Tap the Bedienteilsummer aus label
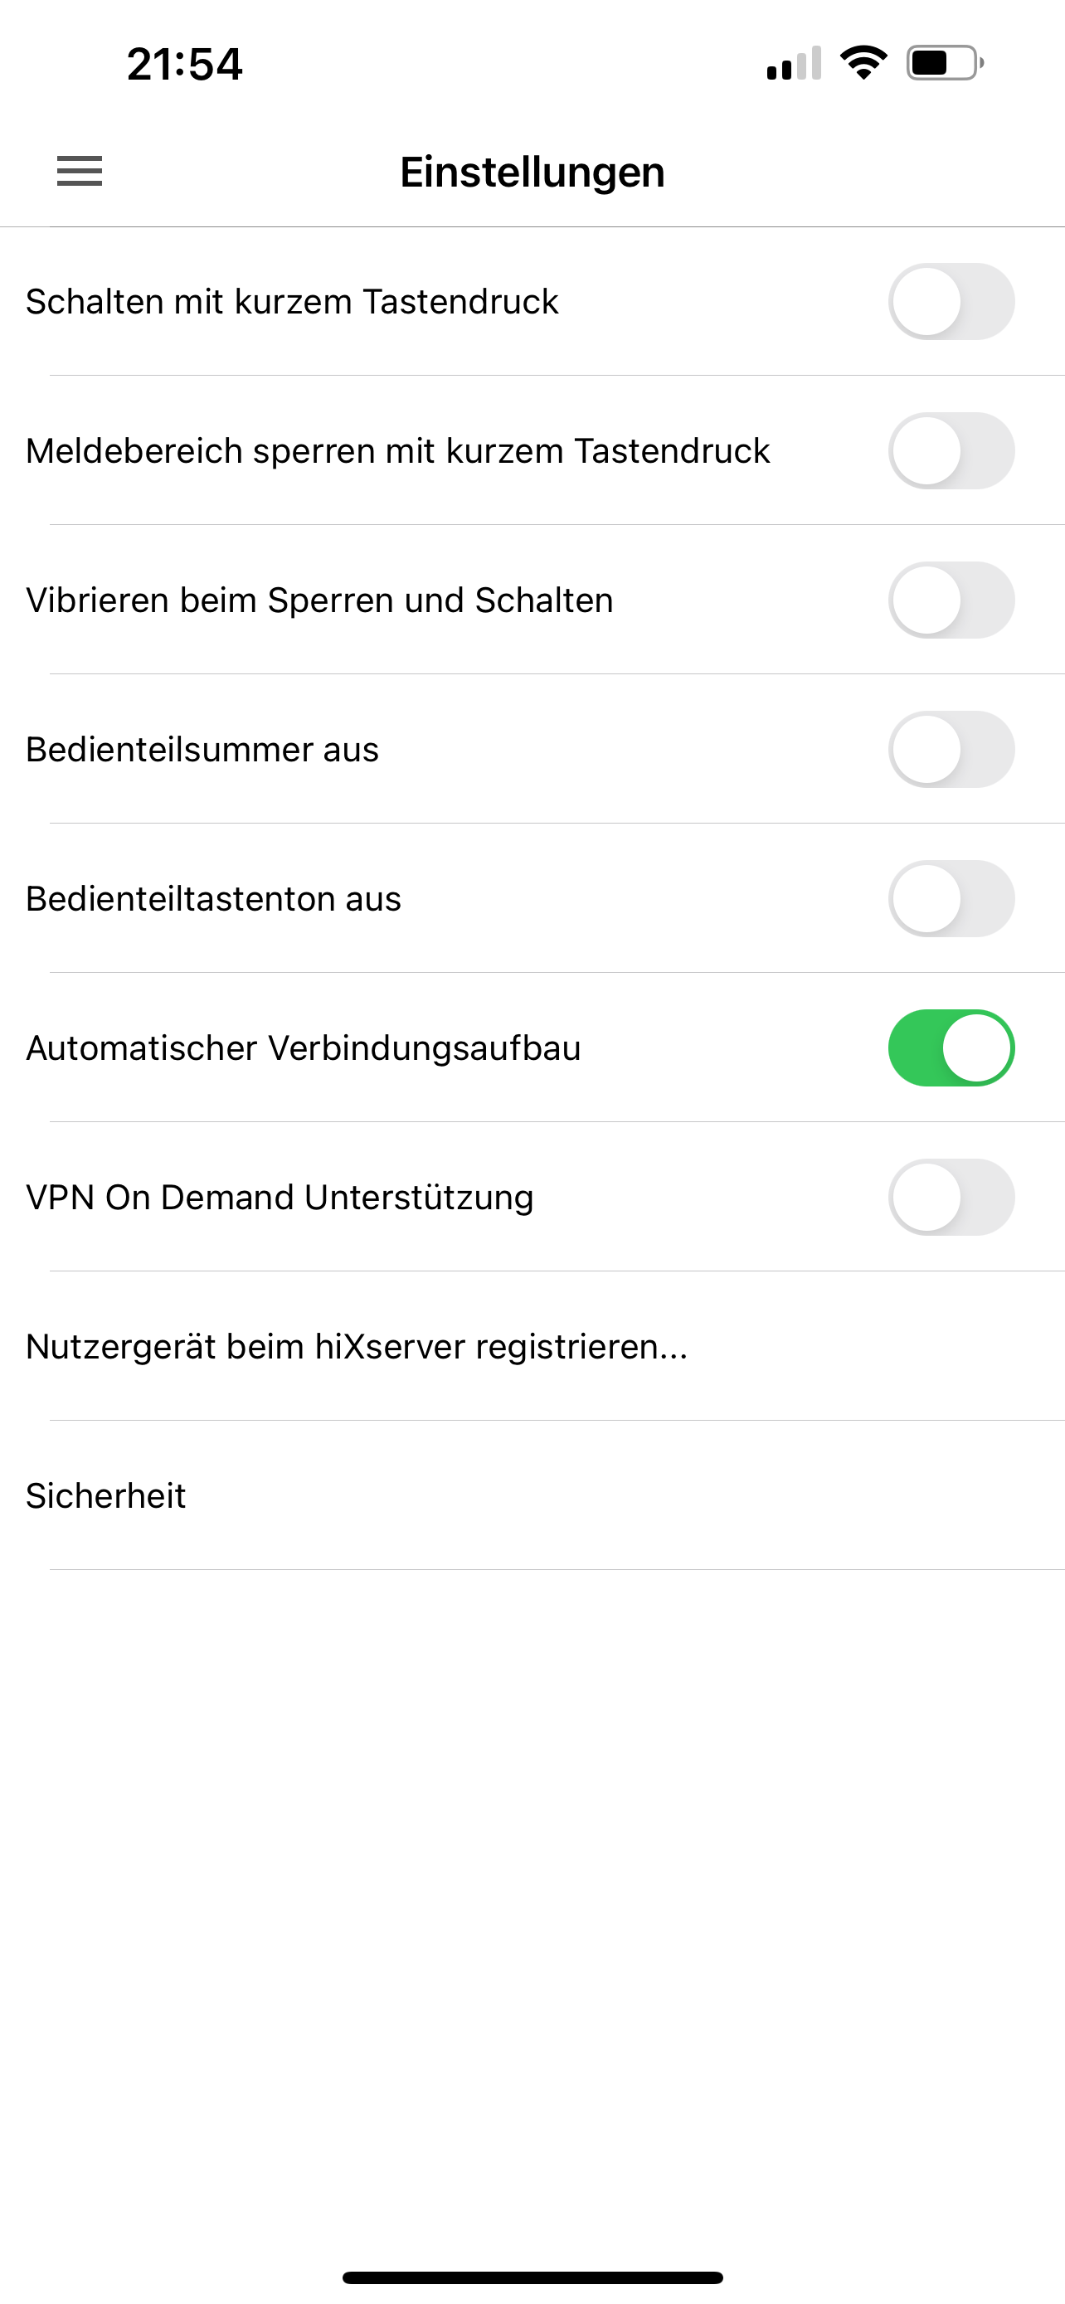Image resolution: width=1065 pixels, height=2304 pixels. [x=202, y=750]
